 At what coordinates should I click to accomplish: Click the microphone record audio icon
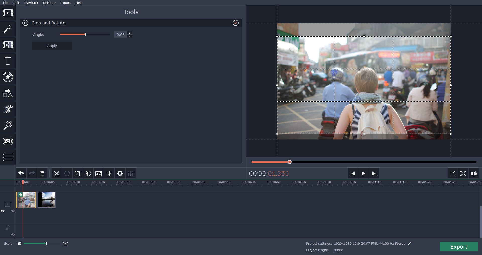tap(109, 173)
